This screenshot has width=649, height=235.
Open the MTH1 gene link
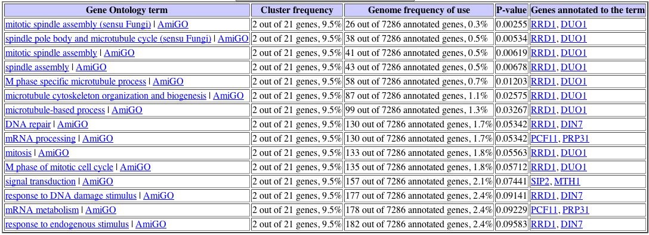click(567, 181)
